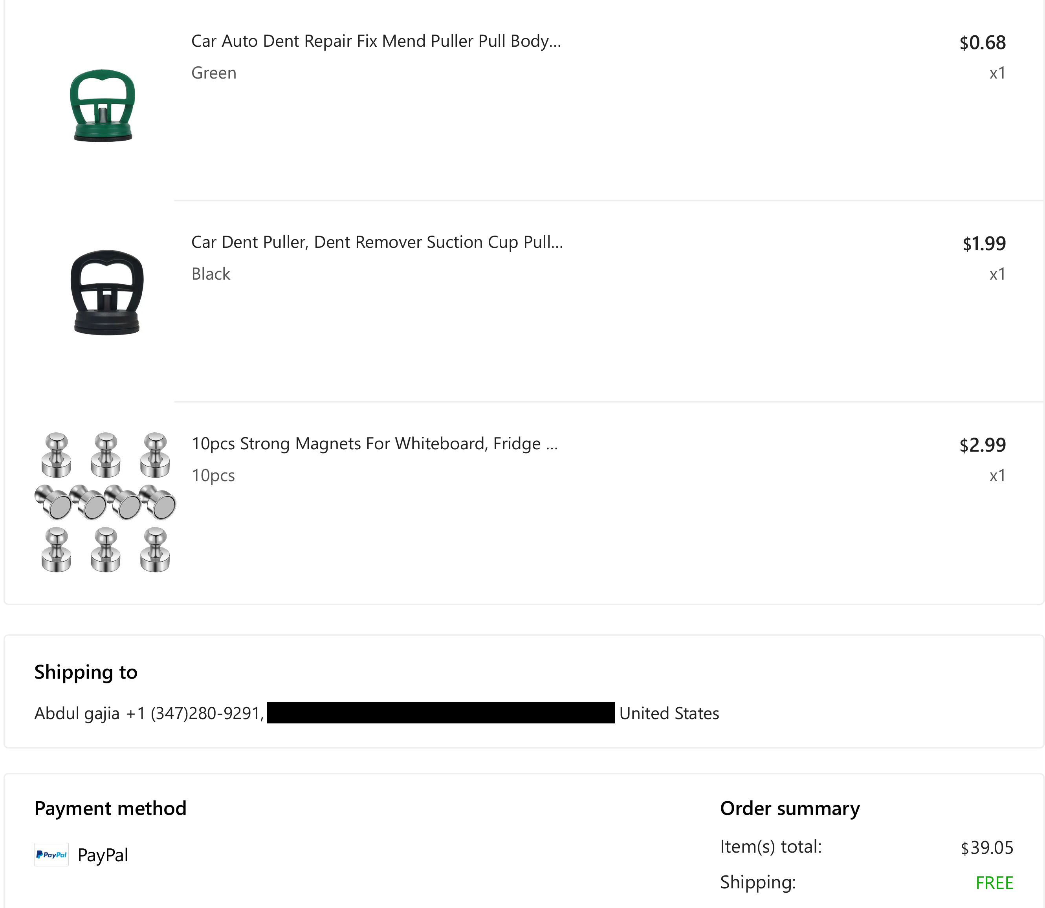Click the Shipping to heading
This screenshot has width=1045, height=908.
click(x=86, y=672)
